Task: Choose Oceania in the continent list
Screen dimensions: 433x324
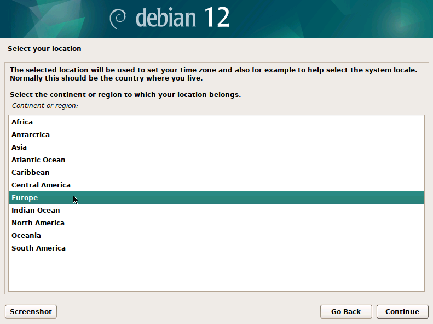Action: coord(26,235)
